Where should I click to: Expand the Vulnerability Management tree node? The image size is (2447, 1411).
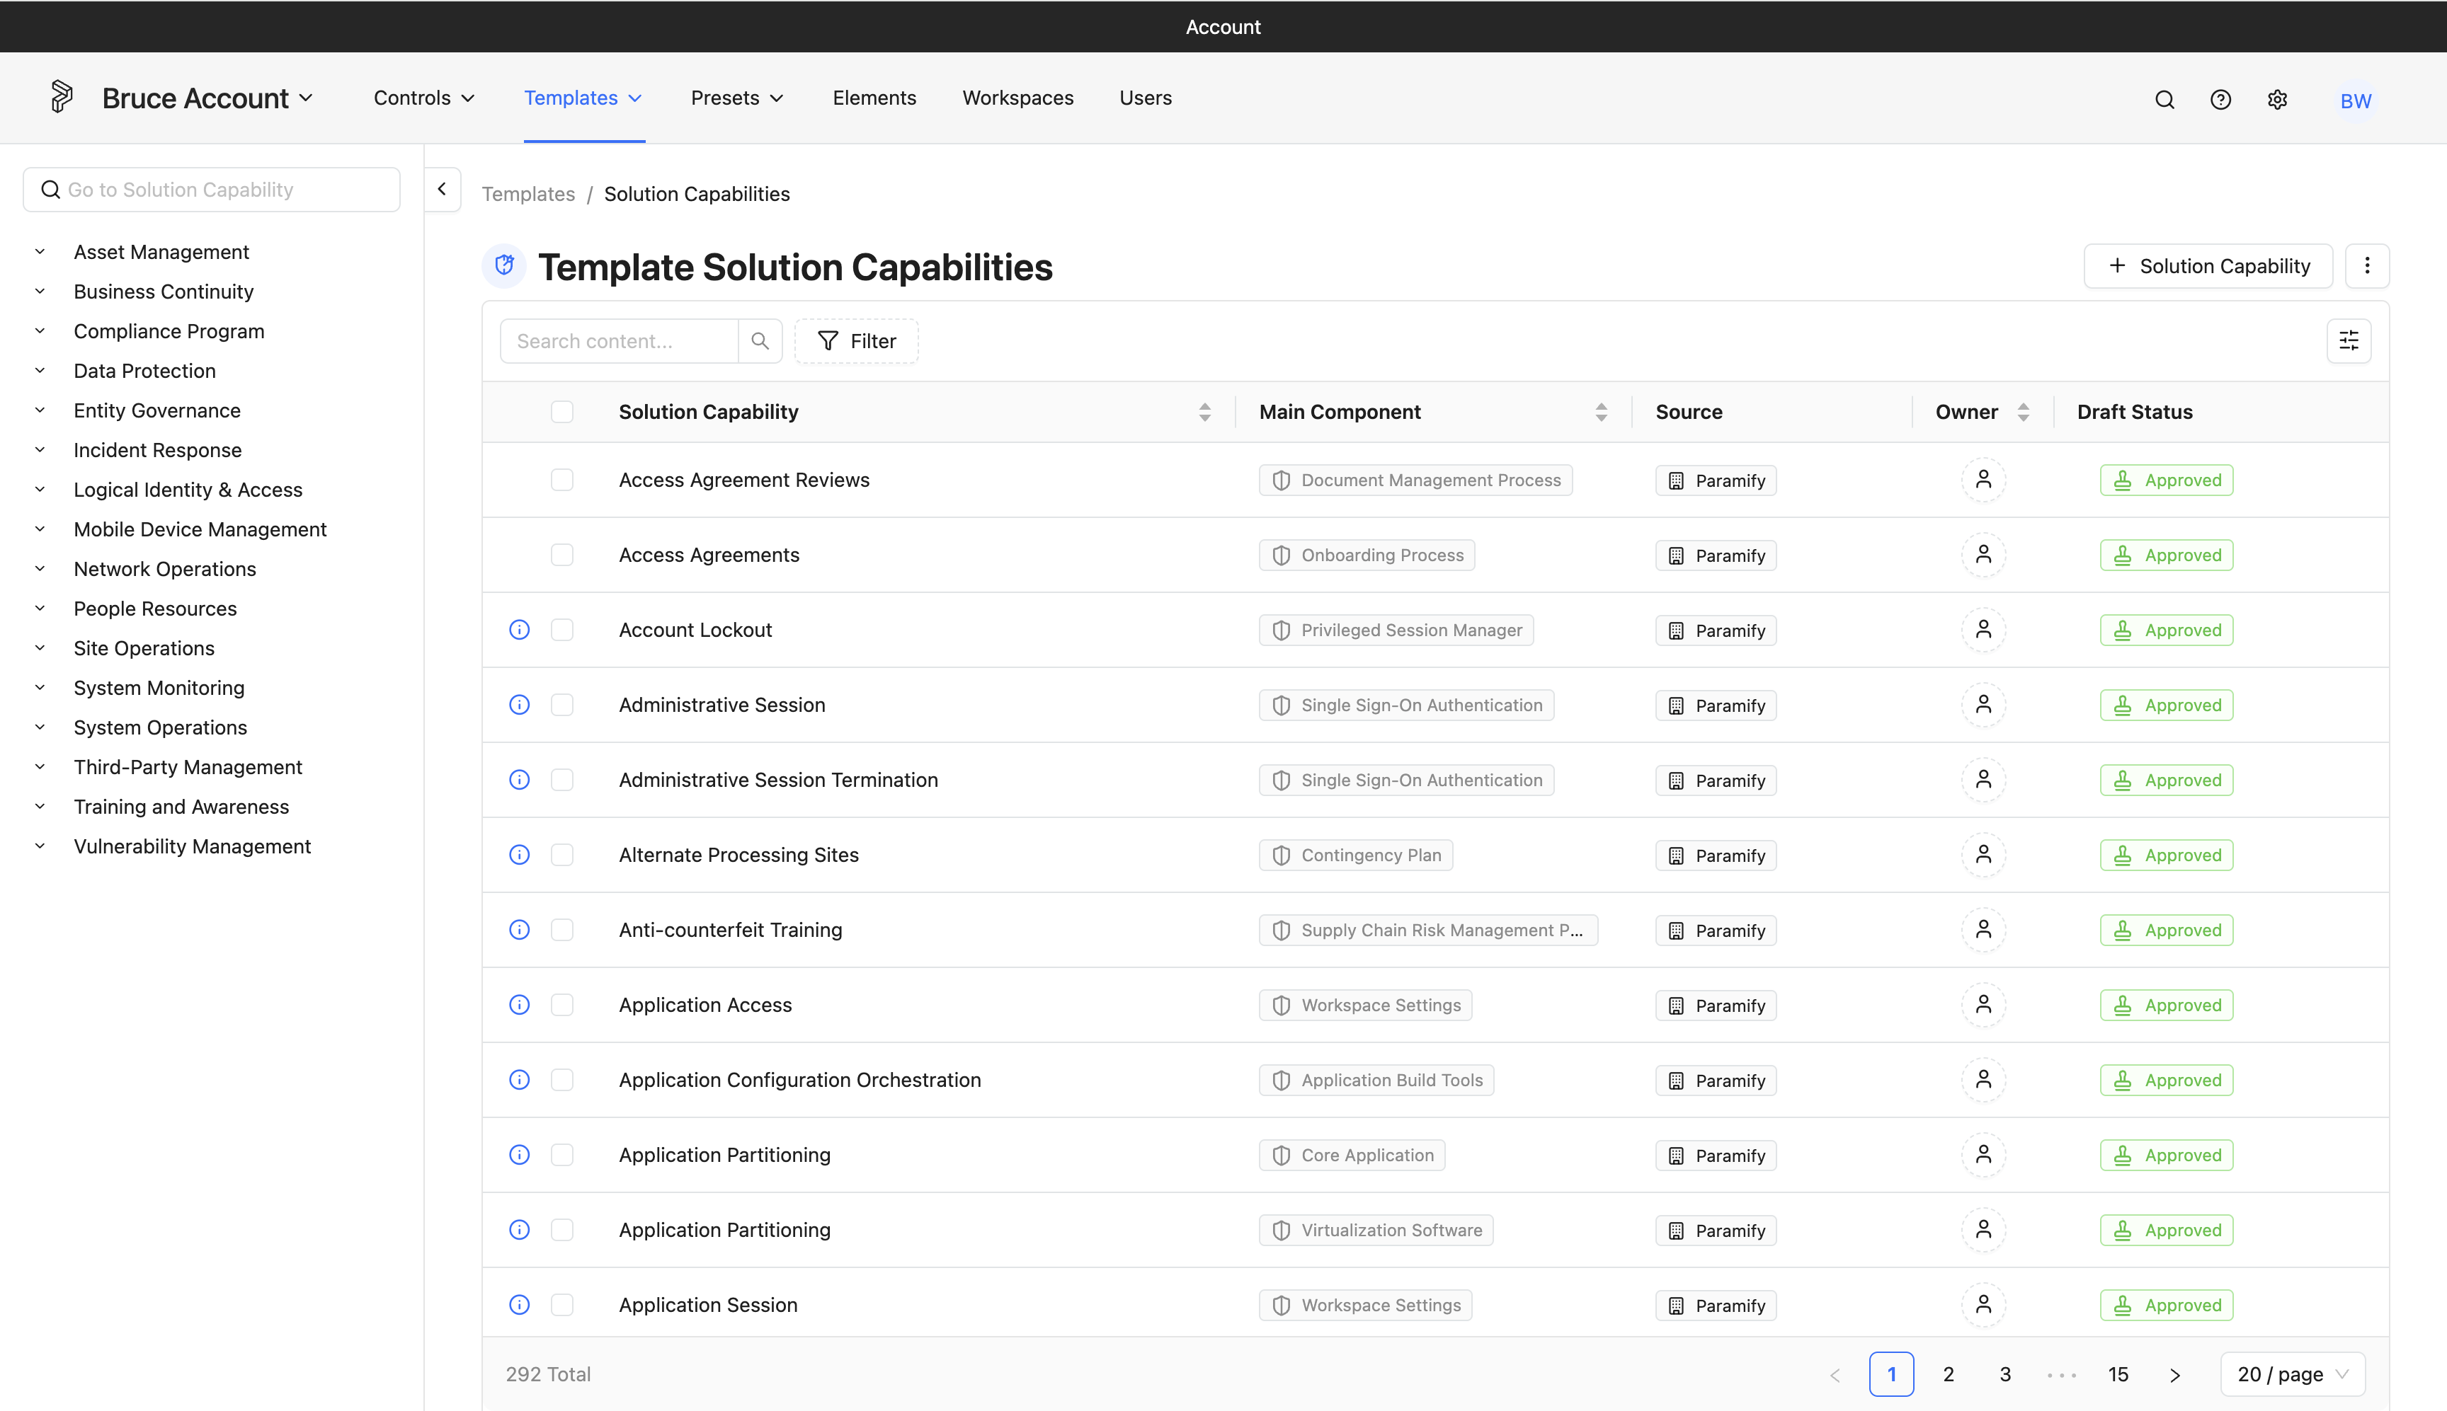click(40, 846)
